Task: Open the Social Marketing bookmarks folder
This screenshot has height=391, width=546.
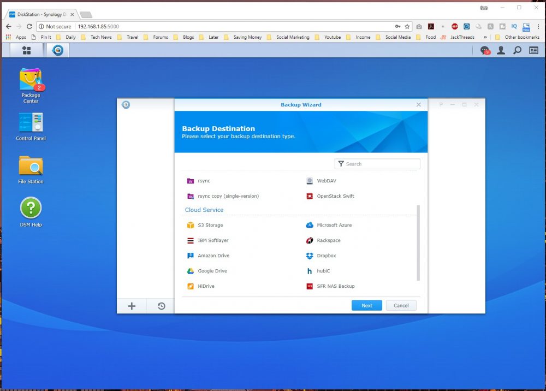Action: (288, 37)
